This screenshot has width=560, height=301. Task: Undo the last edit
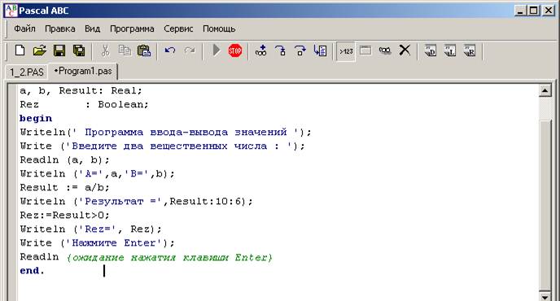(170, 50)
